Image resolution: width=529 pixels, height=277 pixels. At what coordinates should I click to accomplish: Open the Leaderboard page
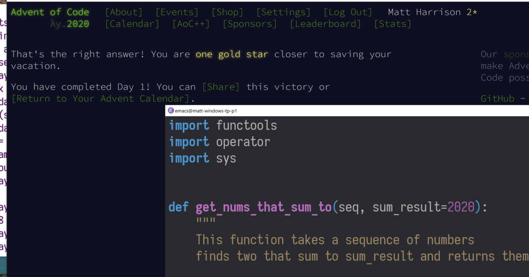(325, 24)
